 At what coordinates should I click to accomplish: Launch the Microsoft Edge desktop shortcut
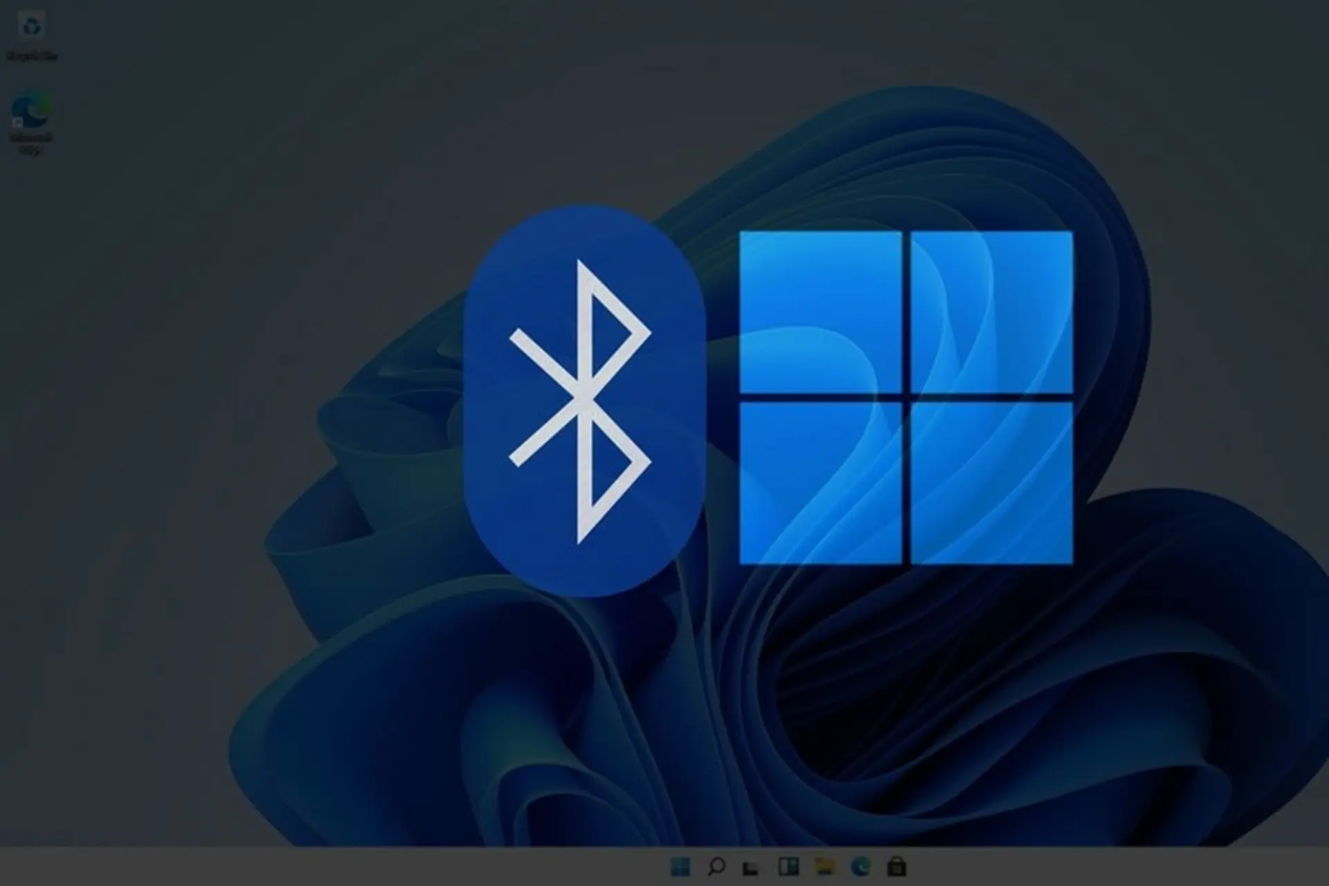pos(31,111)
